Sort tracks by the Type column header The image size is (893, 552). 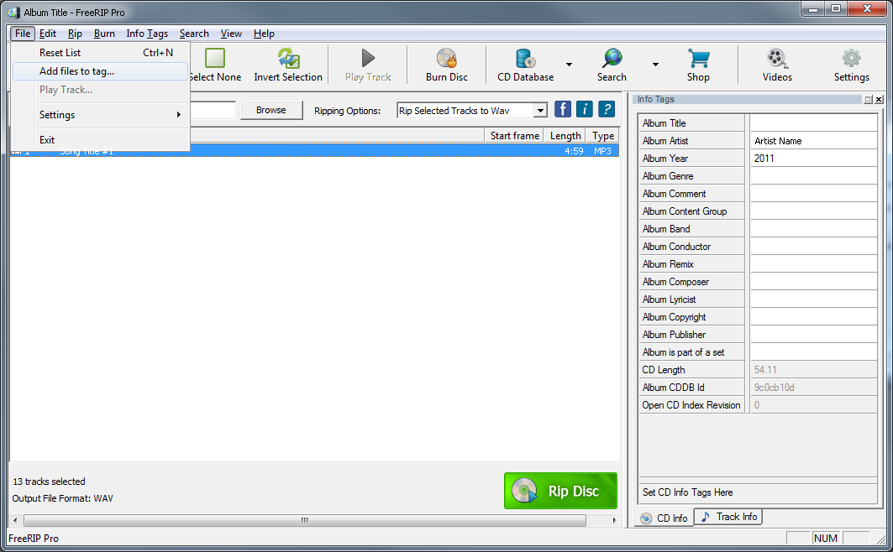[603, 136]
